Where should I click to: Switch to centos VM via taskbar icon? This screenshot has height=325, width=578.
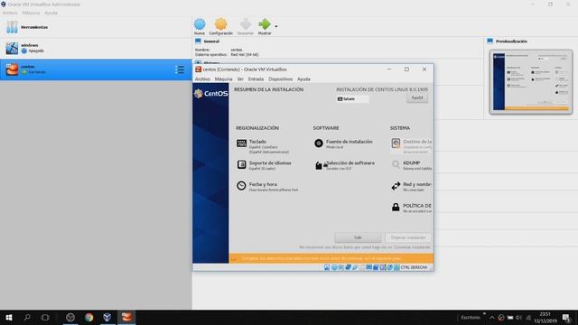point(126,317)
